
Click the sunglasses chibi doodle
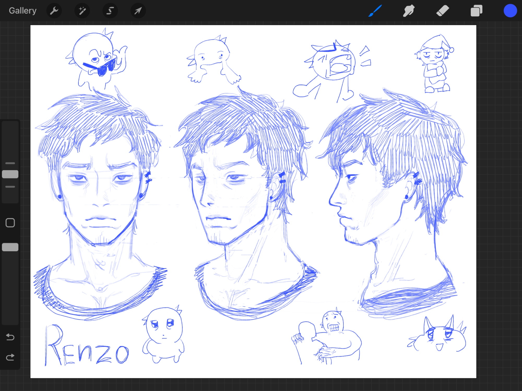(97, 60)
